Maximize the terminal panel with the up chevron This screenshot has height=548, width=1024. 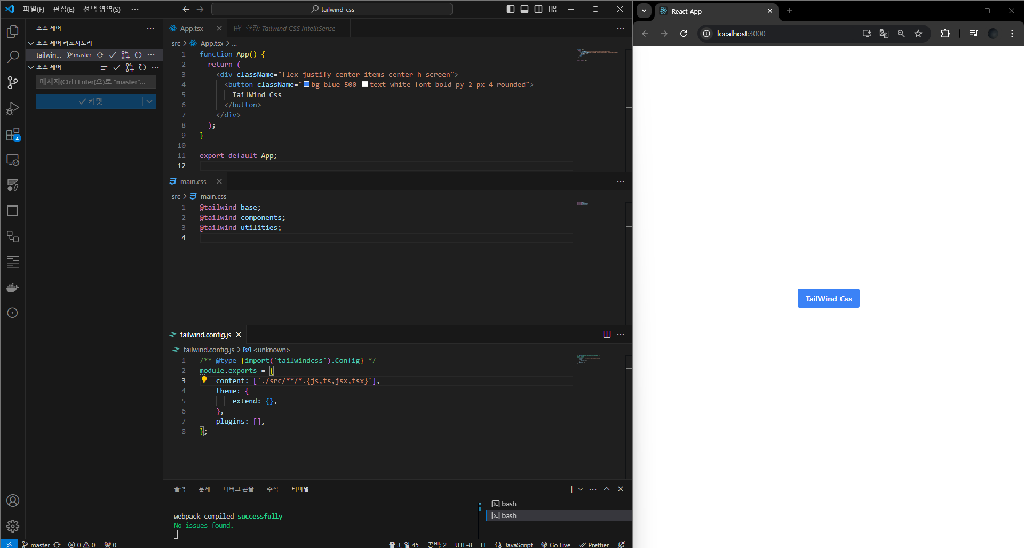607,489
